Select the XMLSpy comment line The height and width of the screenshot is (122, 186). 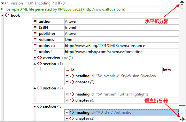click(x=63, y=9)
